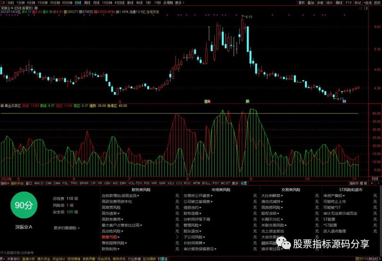Click the minus button at indicator bar end
This screenshot has width=382, height=261.
pyautogui.click(x=378, y=183)
